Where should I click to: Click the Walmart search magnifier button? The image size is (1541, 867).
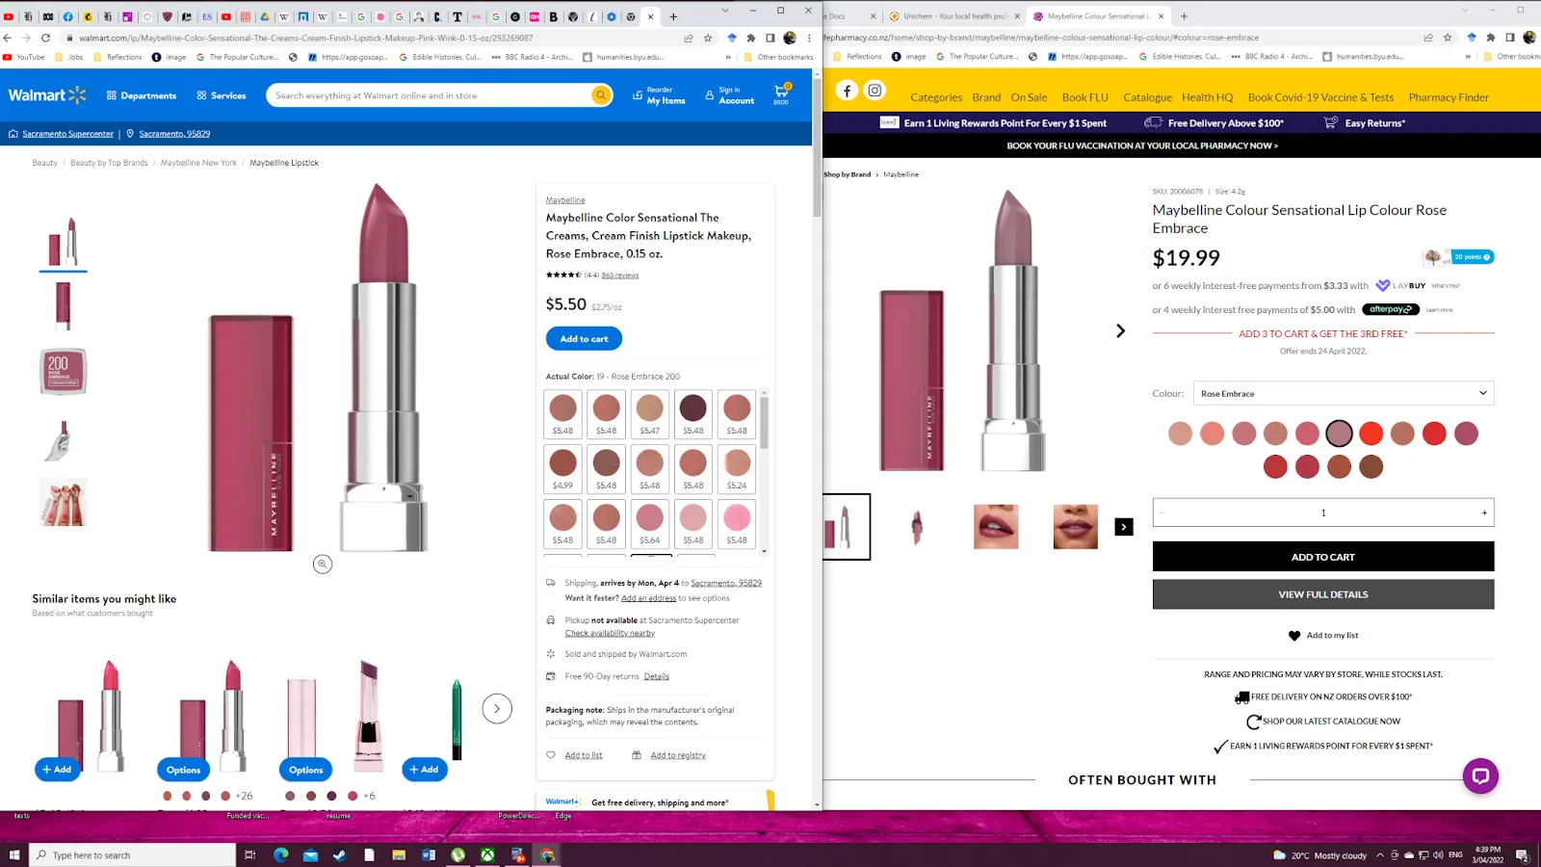pyautogui.click(x=601, y=95)
